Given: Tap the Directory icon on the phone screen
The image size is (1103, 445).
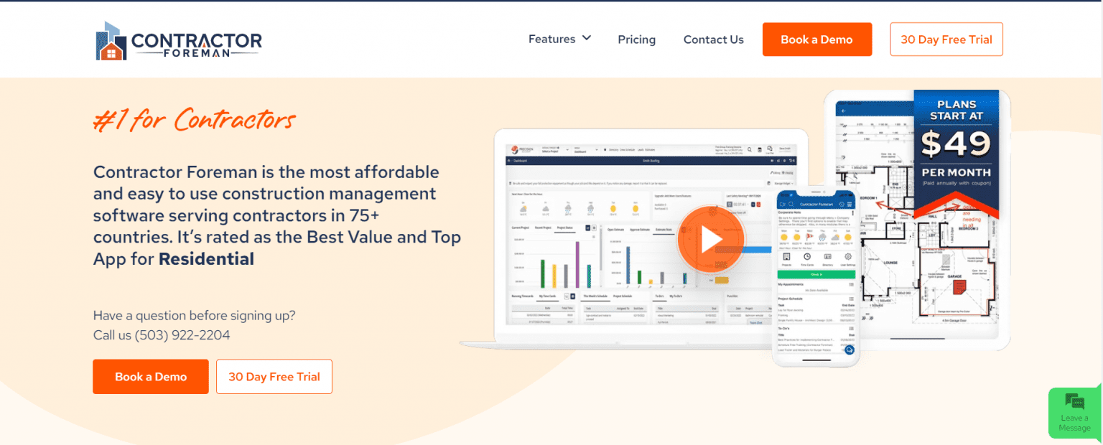Looking at the screenshot, I should tap(828, 256).
